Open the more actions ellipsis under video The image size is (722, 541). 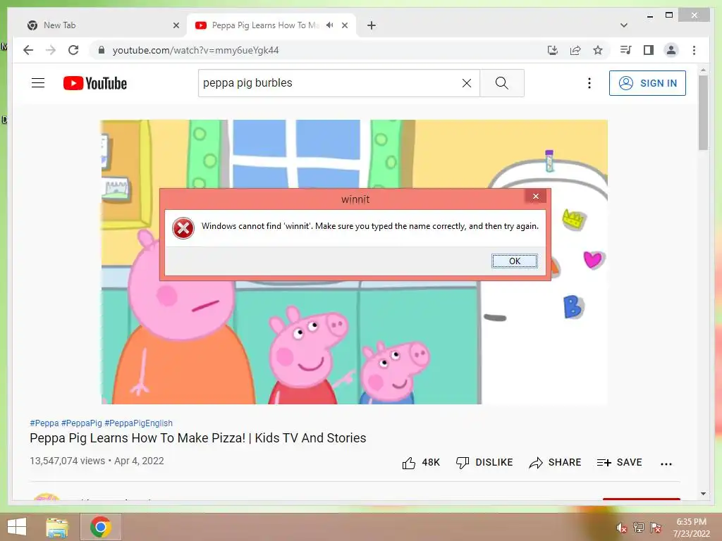pos(666,464)
